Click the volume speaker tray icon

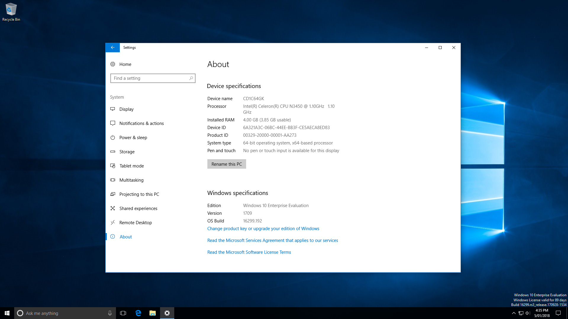pyautogui.click(x=528, y=313)
